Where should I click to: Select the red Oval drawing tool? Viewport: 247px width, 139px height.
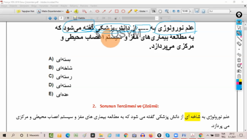(123, 11)
